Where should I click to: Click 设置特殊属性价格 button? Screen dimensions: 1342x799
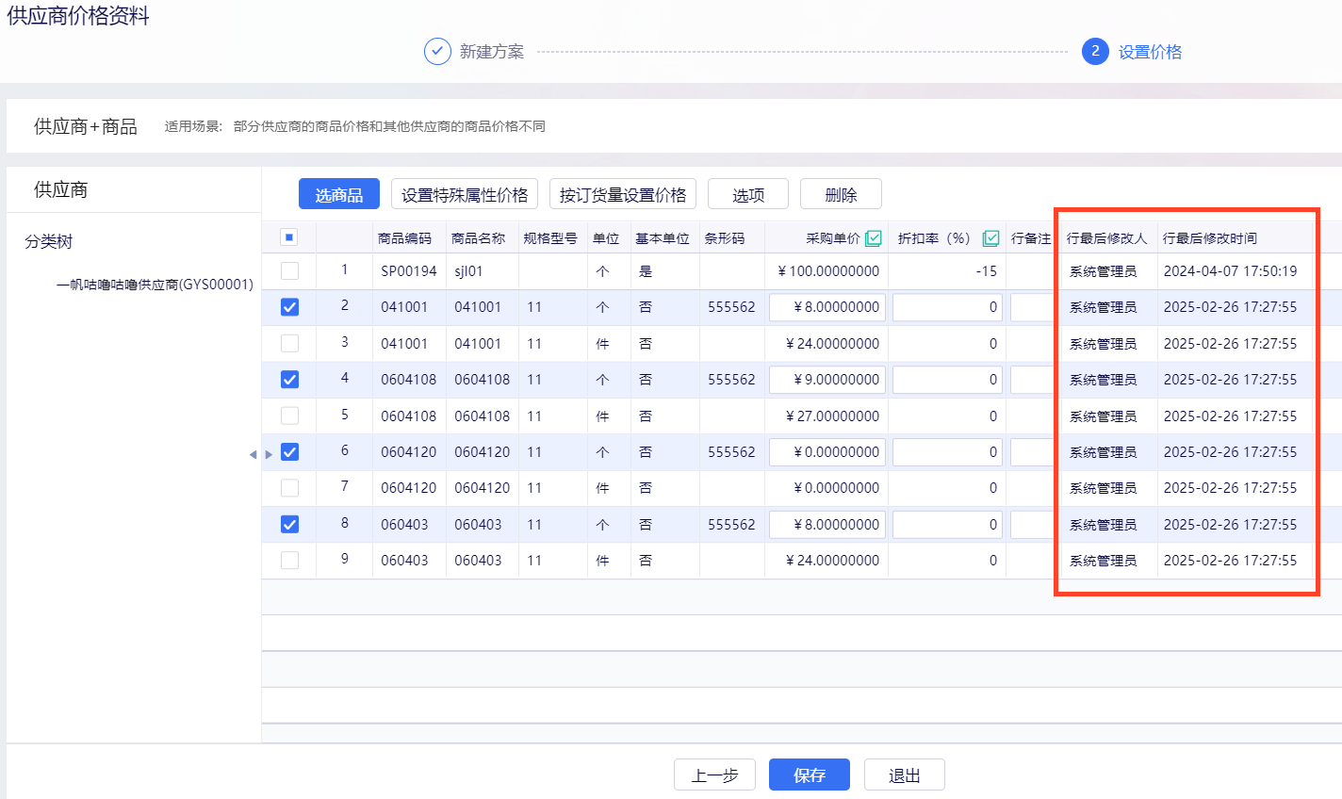pos(465,194)
